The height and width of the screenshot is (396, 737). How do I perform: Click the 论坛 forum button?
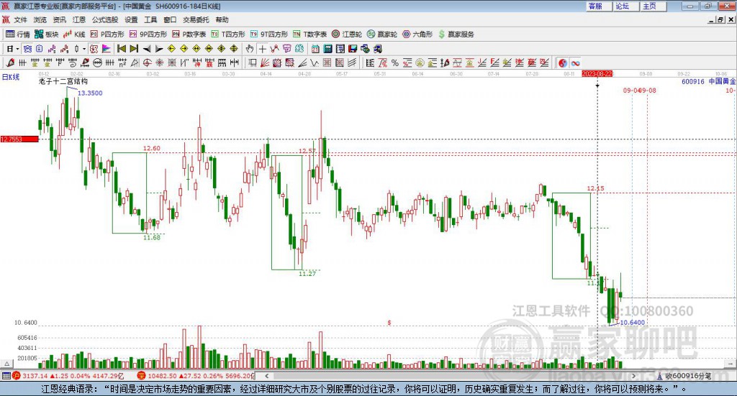pos(626,6)
